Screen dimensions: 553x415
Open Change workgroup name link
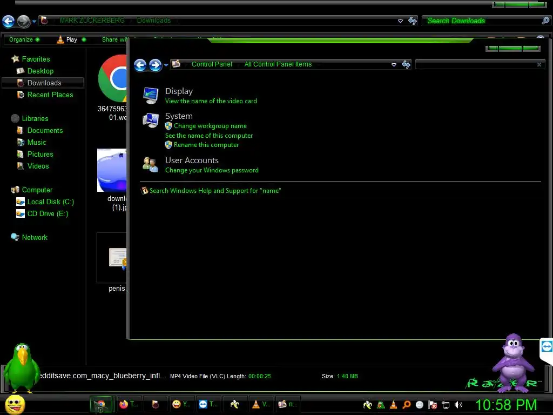pos(210,126)
